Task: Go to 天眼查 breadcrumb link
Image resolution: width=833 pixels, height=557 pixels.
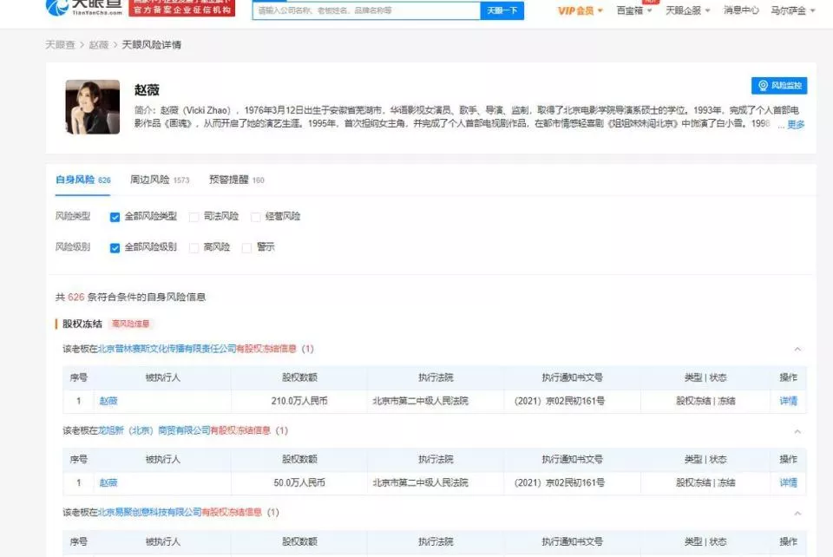Action: click(60, 44)
